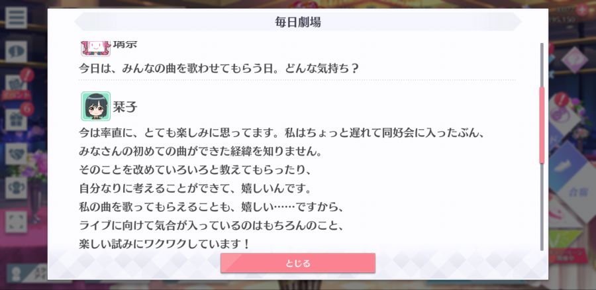Toggle the fullscreen corners icon
This screenshot has width=596, height=290.
pyautogui.click(x=16, y=222)
